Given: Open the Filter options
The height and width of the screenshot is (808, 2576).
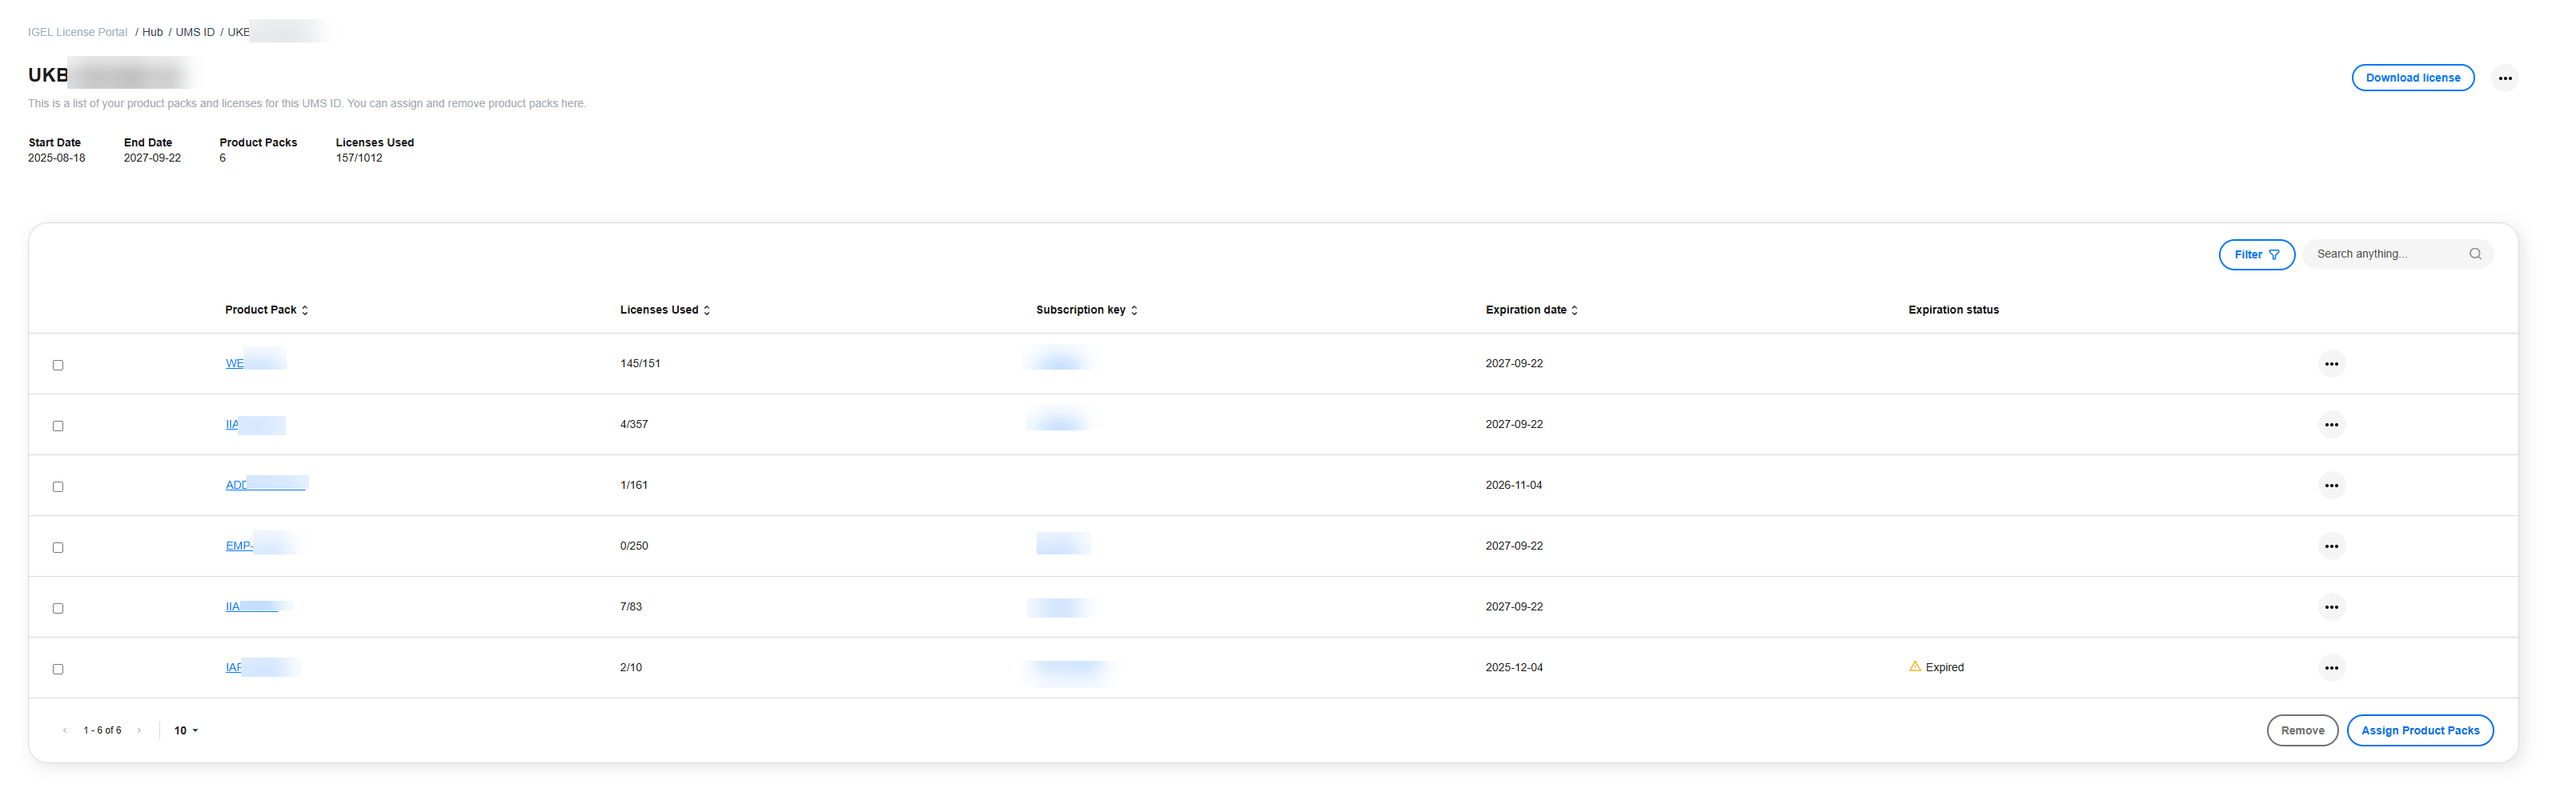Looking at the screenshot, I should coord(2256,254).
